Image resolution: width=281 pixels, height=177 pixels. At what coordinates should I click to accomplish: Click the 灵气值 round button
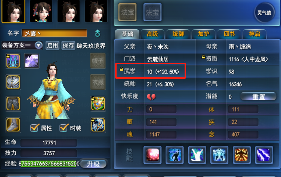pyautogui.click(x=264, y=13)
